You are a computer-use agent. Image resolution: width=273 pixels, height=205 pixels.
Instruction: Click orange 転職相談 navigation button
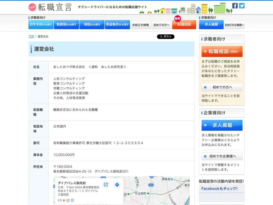(x=184, y=24)
